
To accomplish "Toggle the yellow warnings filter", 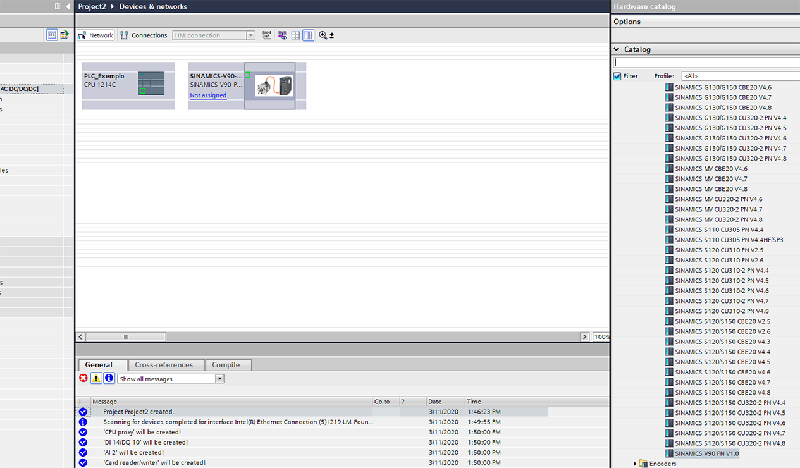I will point(96,378).
